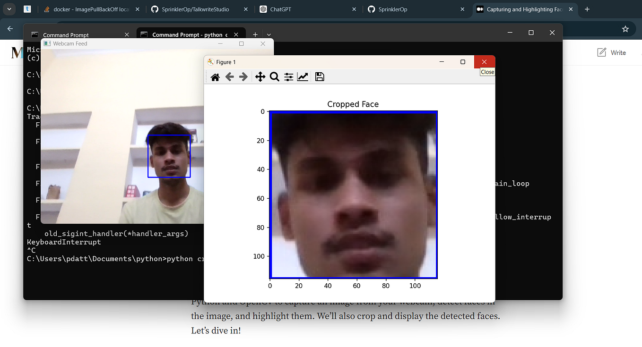The width and height of the screenshot is (642, 347).
Task: Edit axis and curve parameters via the chart icon
Action: tap(303, 76)
